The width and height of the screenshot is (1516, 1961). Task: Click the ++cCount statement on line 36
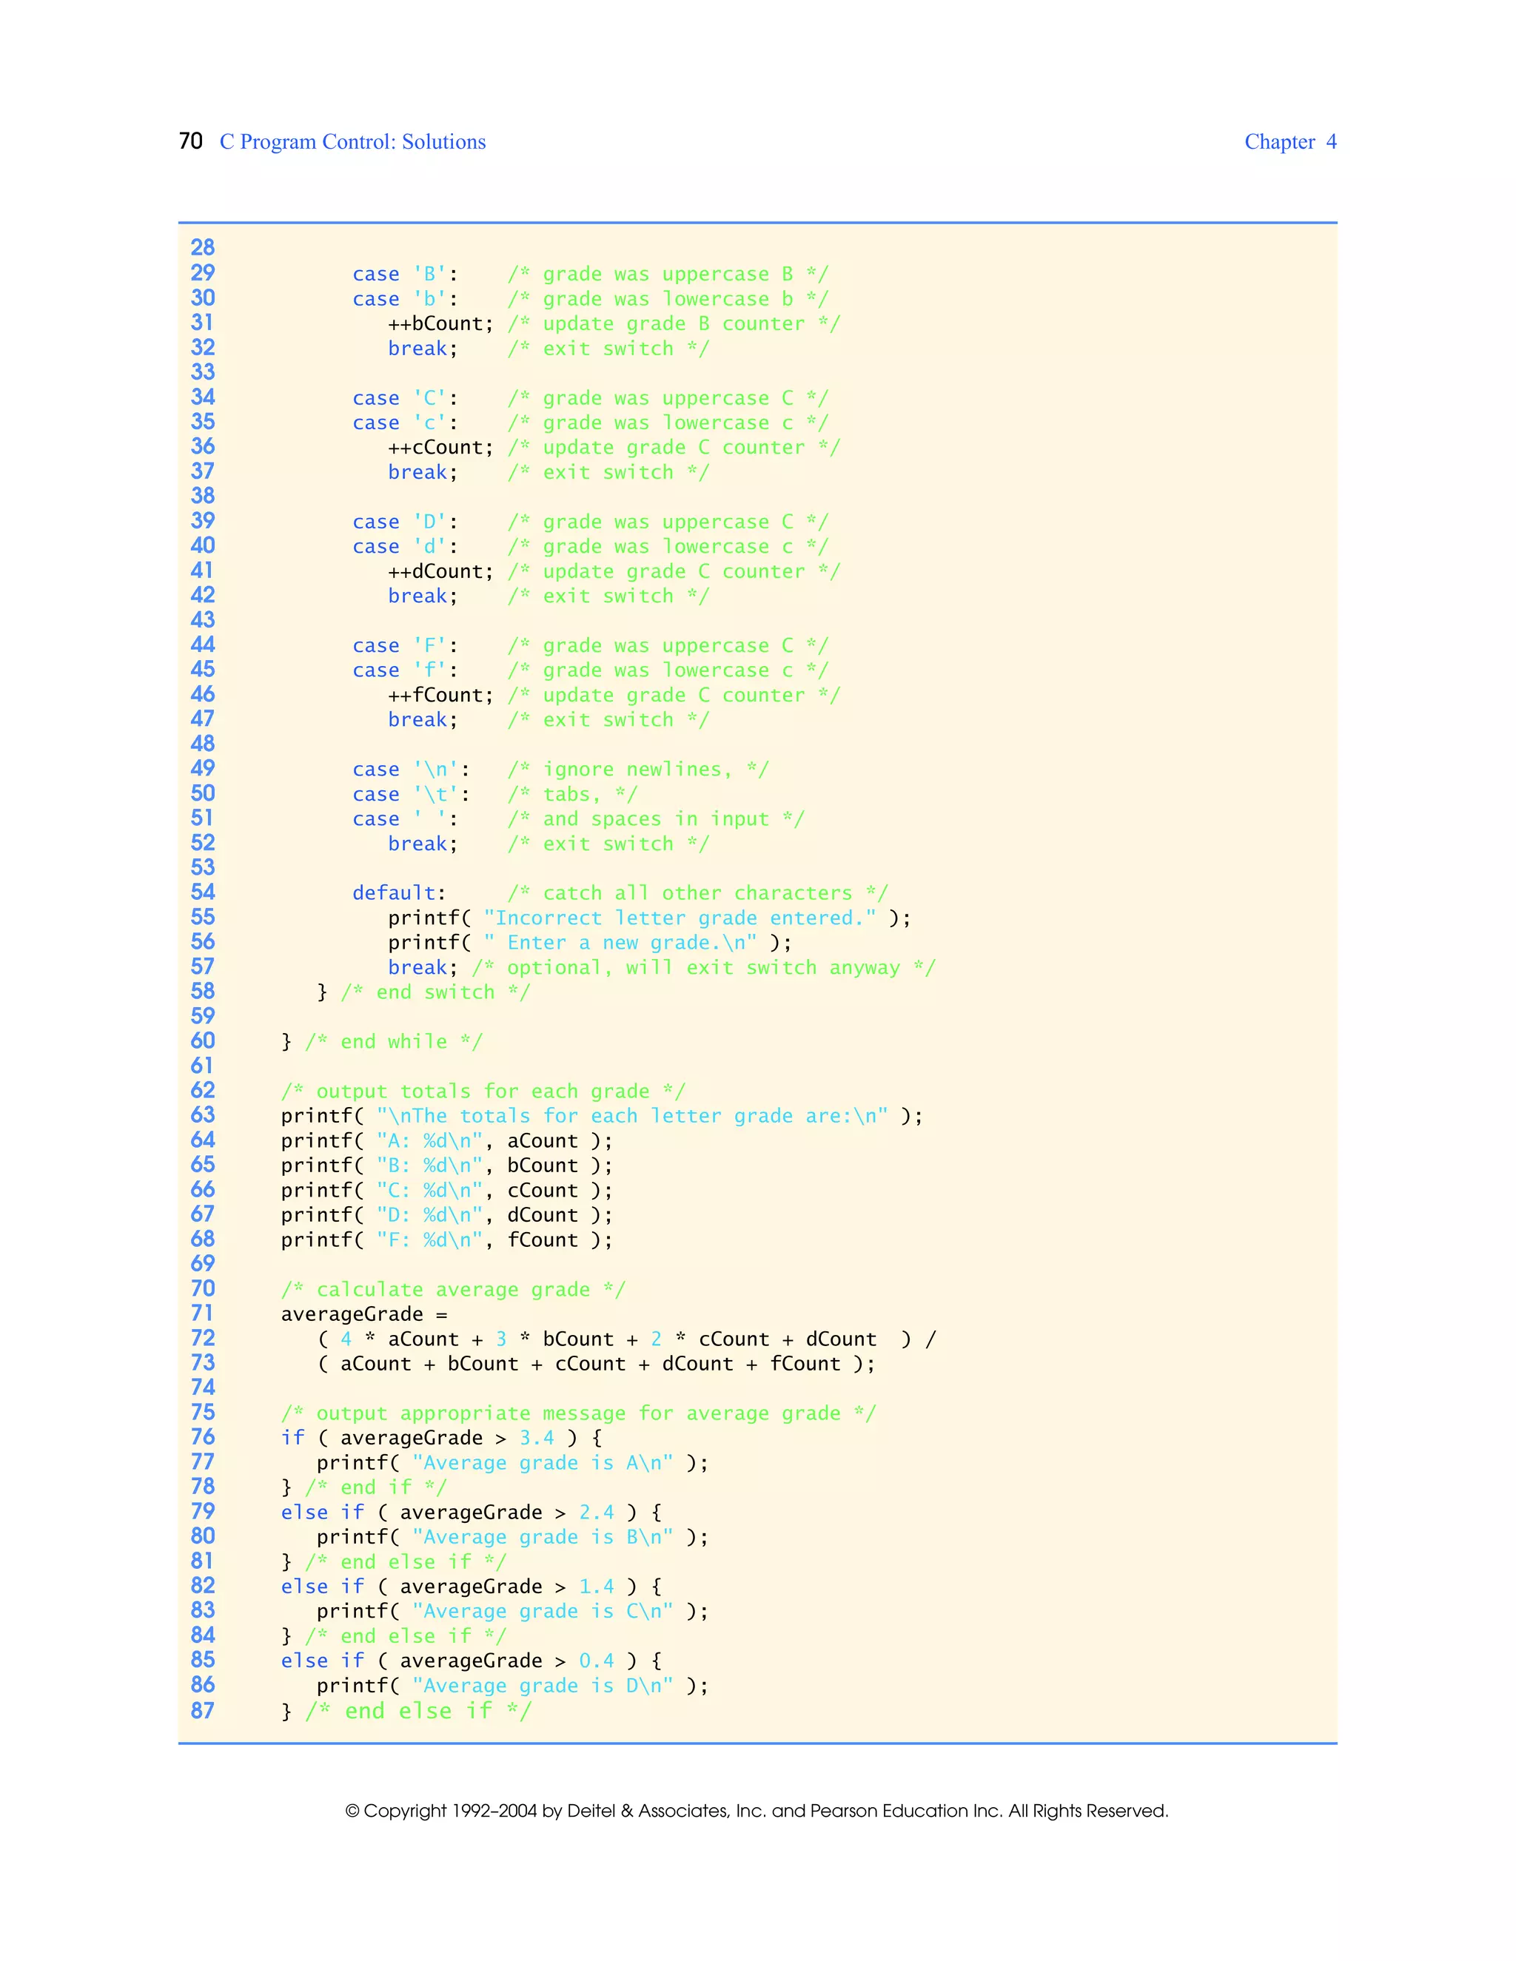tap(440, 448)
